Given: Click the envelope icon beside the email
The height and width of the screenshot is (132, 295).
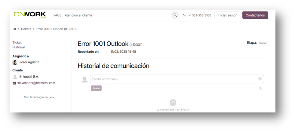Looking at the screenshot, I should point(14,83).
